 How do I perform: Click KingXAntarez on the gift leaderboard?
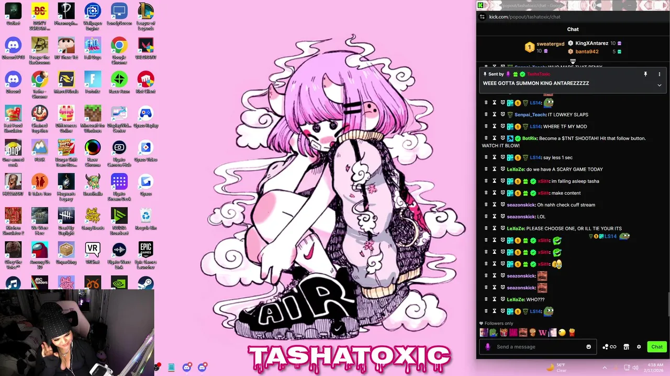point(591,43)
